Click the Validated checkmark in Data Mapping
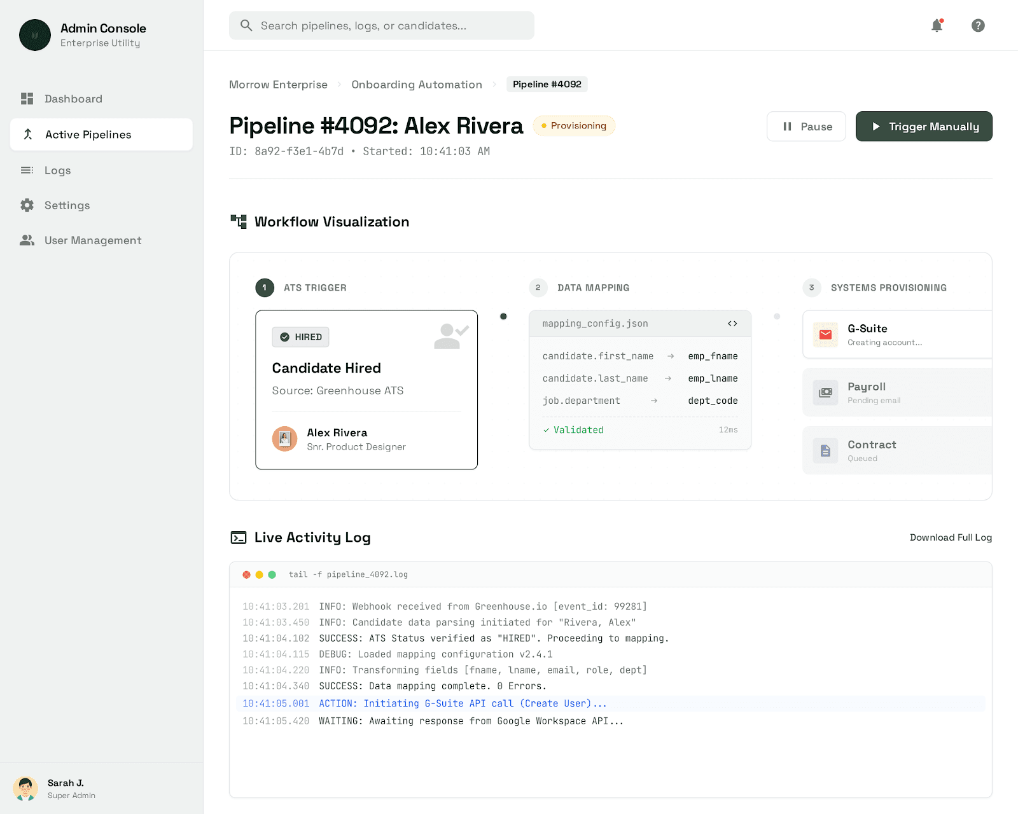The image size is (1018, 814). (x=546, y=430)
